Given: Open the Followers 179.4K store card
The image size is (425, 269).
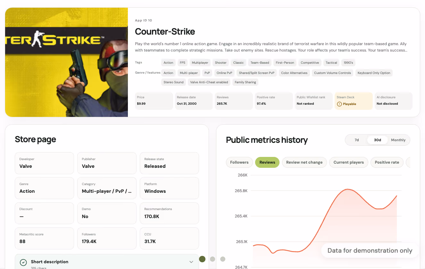Looking at the screenshot, I should tap(107, 238).
